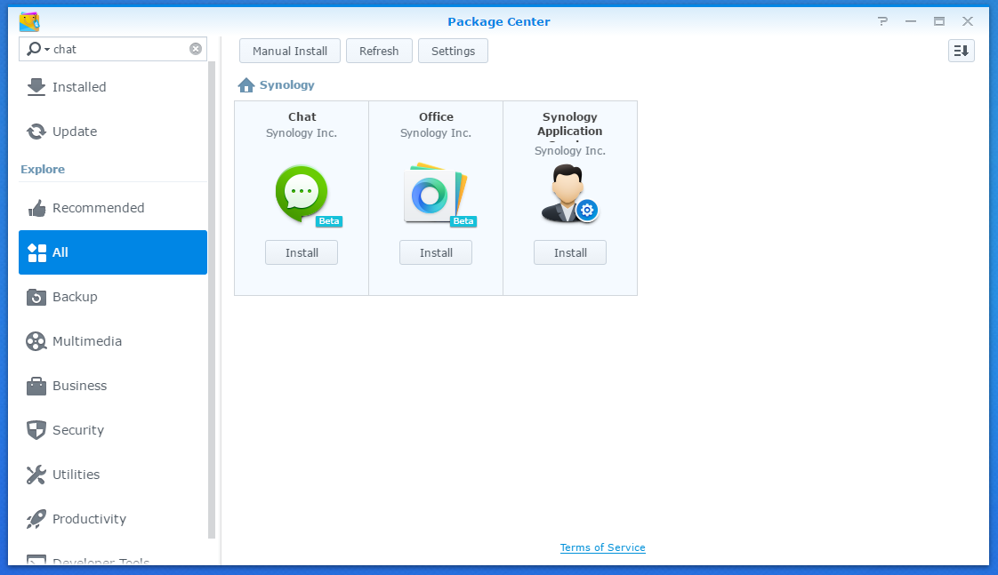Open the Terms of Service link
Screen dimensions: 998x575
pyautogui.click(x=602, y=547)
